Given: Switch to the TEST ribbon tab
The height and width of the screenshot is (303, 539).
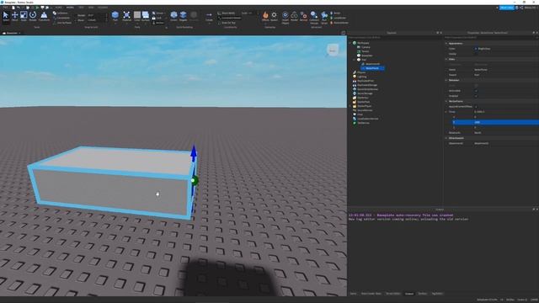Looking at the screenshot, I should tap(81, 8).
